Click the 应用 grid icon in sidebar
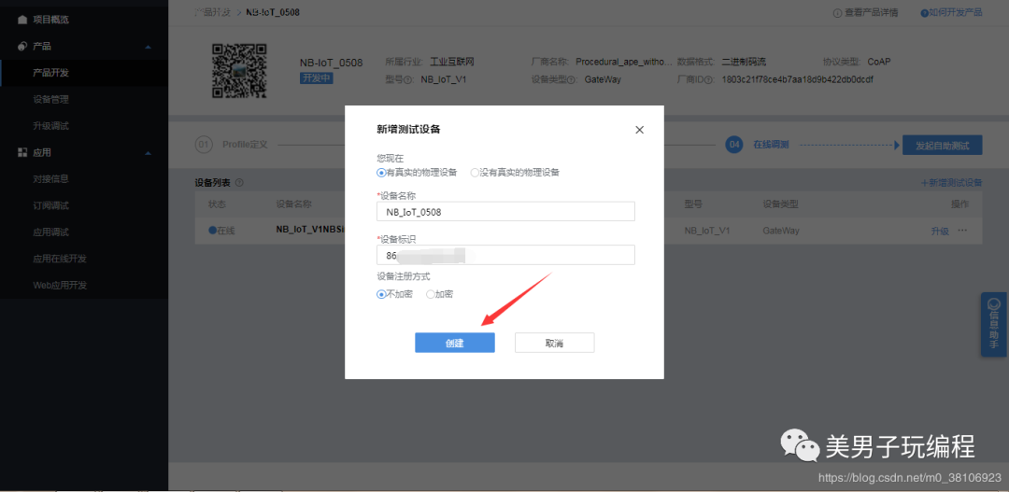This screenshot has width=1009, height=492. 22,152
